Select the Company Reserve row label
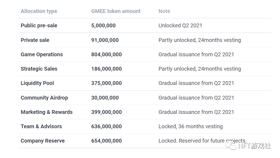The height and width of the screenshot is (158, 280). [x=43, y=141]
